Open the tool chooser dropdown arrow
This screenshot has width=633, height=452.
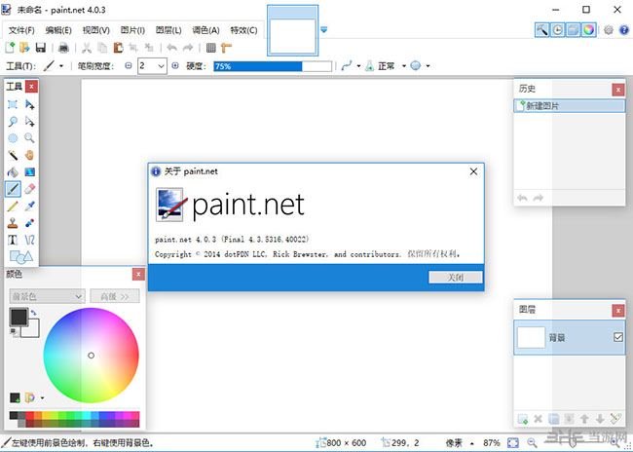pyautogui.click(x=61, y=66)
